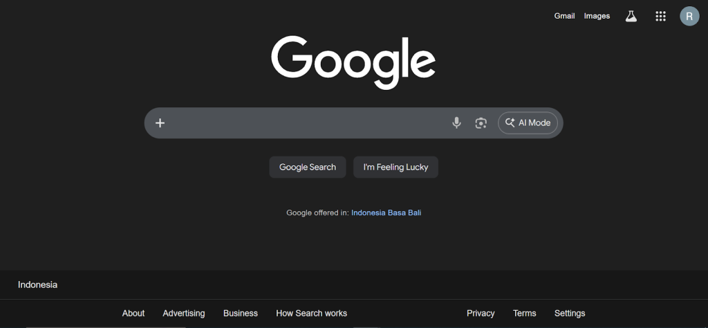Click the Google logo
The image size is (708, 328).
pyautogui.click(x=353, y=62)
